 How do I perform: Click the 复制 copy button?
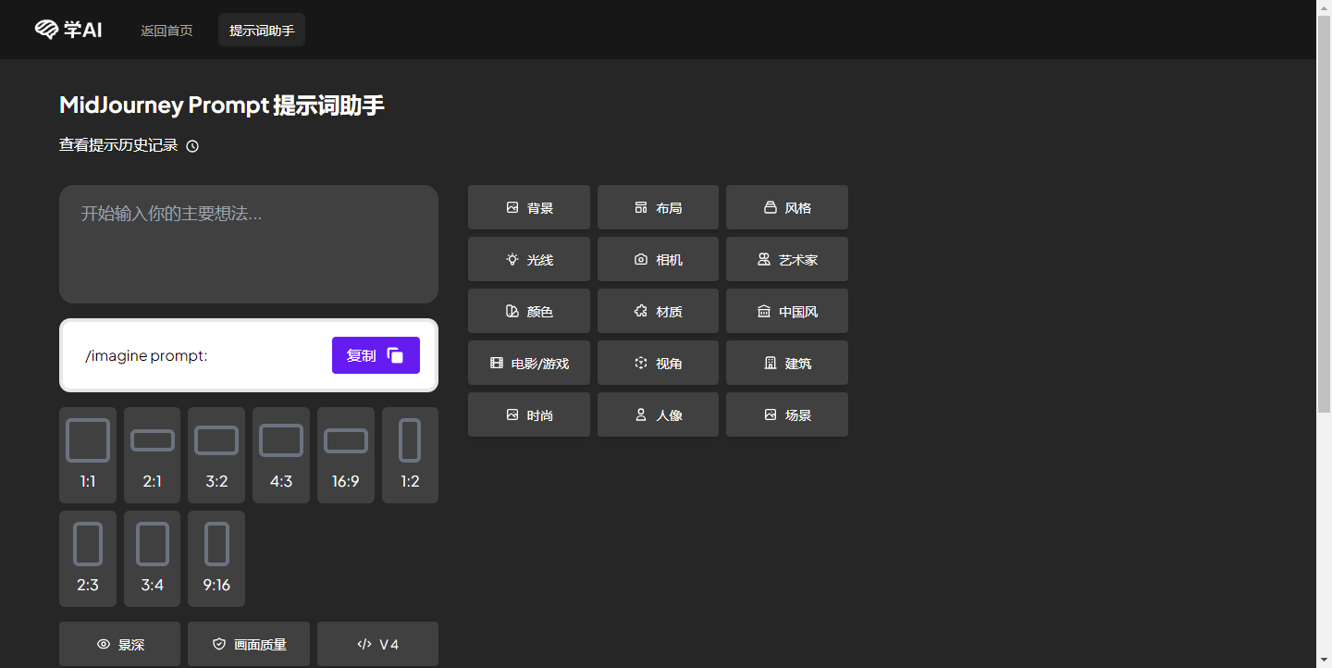pos(376,355)
